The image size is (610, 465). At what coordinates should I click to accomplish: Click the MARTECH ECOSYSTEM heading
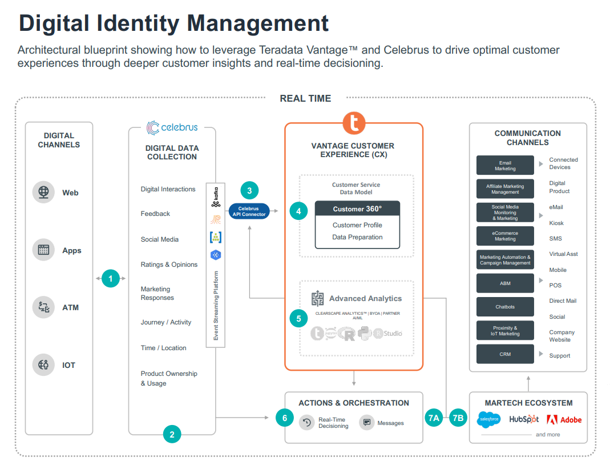[x=528, y=403]
